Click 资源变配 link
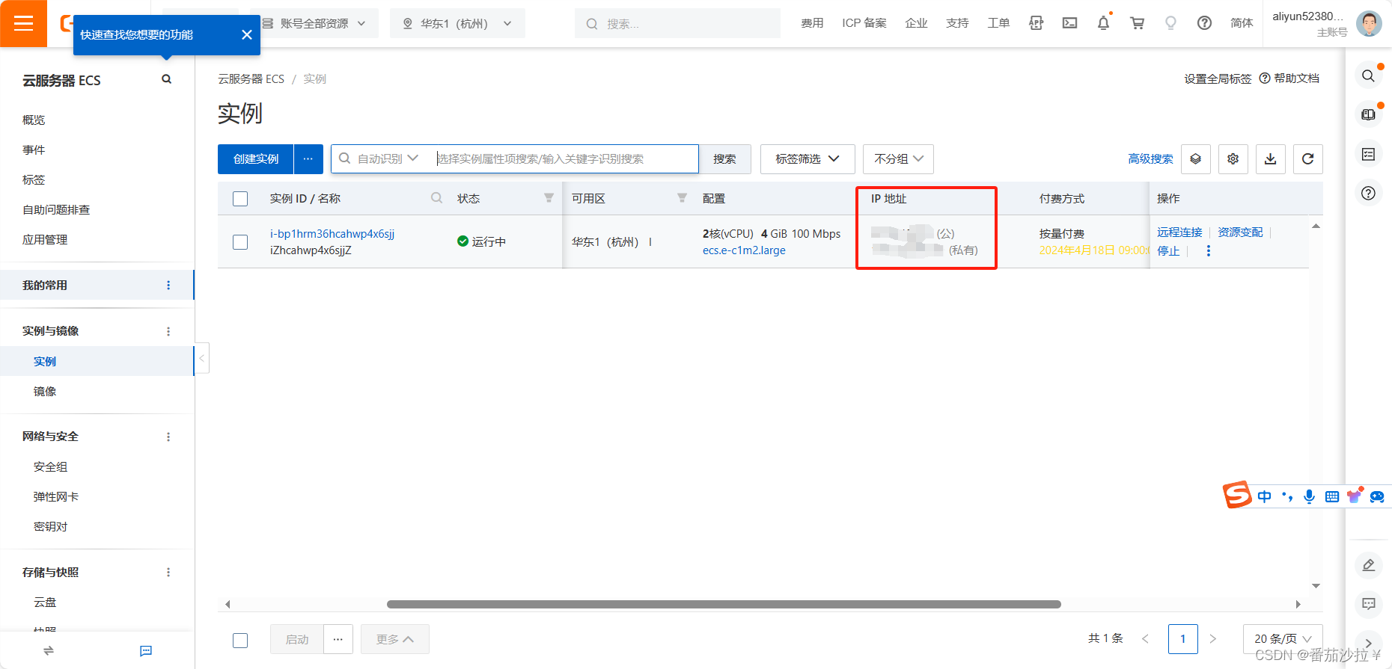The height and width of the screenshot is (669, 1392). (1240, 232)
